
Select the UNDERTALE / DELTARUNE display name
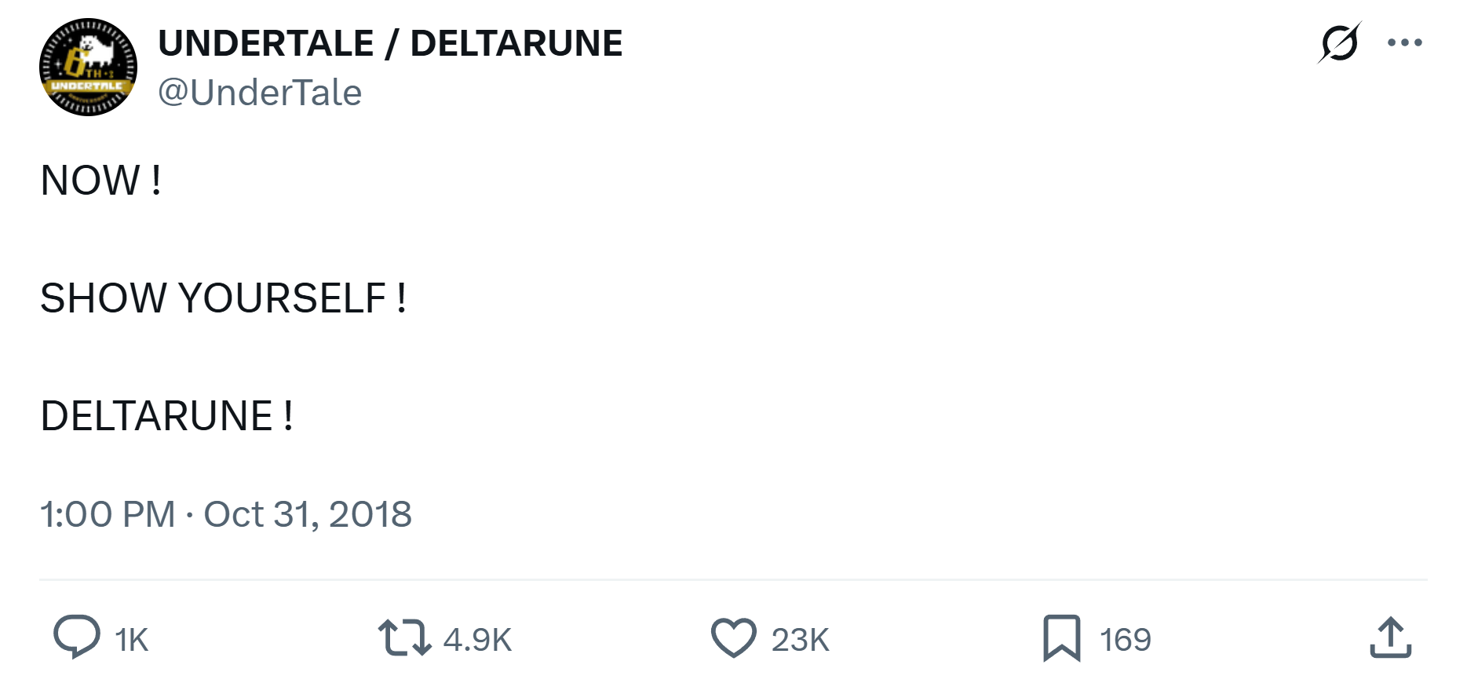tap(391, 42)
